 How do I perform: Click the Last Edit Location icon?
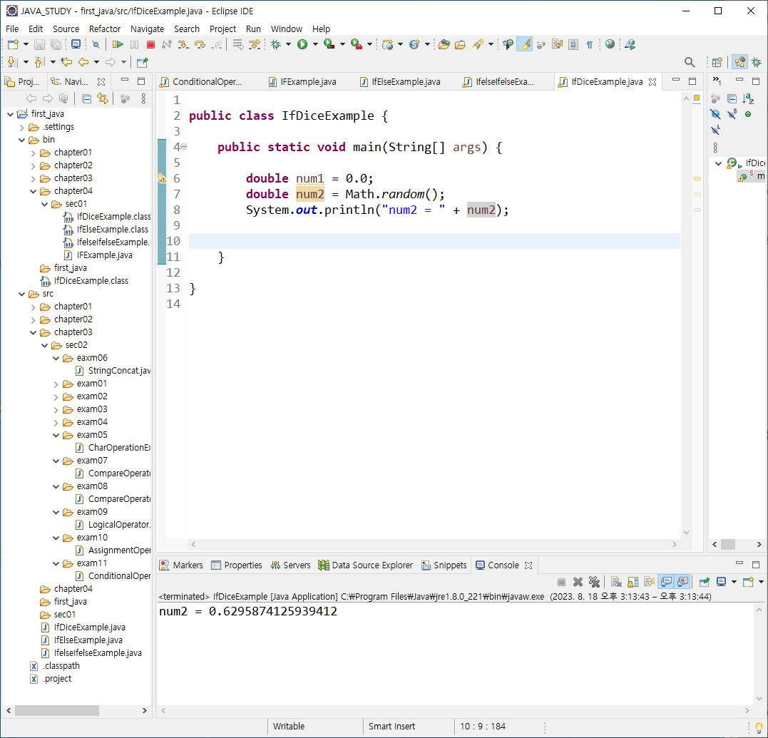66,62
